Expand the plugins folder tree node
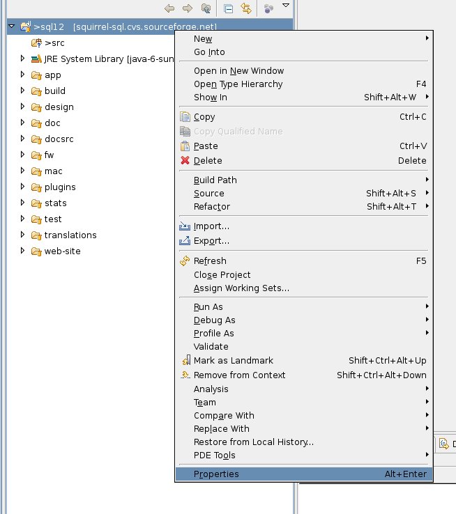This screenshot has height=514, width=456. click(22, 187)
